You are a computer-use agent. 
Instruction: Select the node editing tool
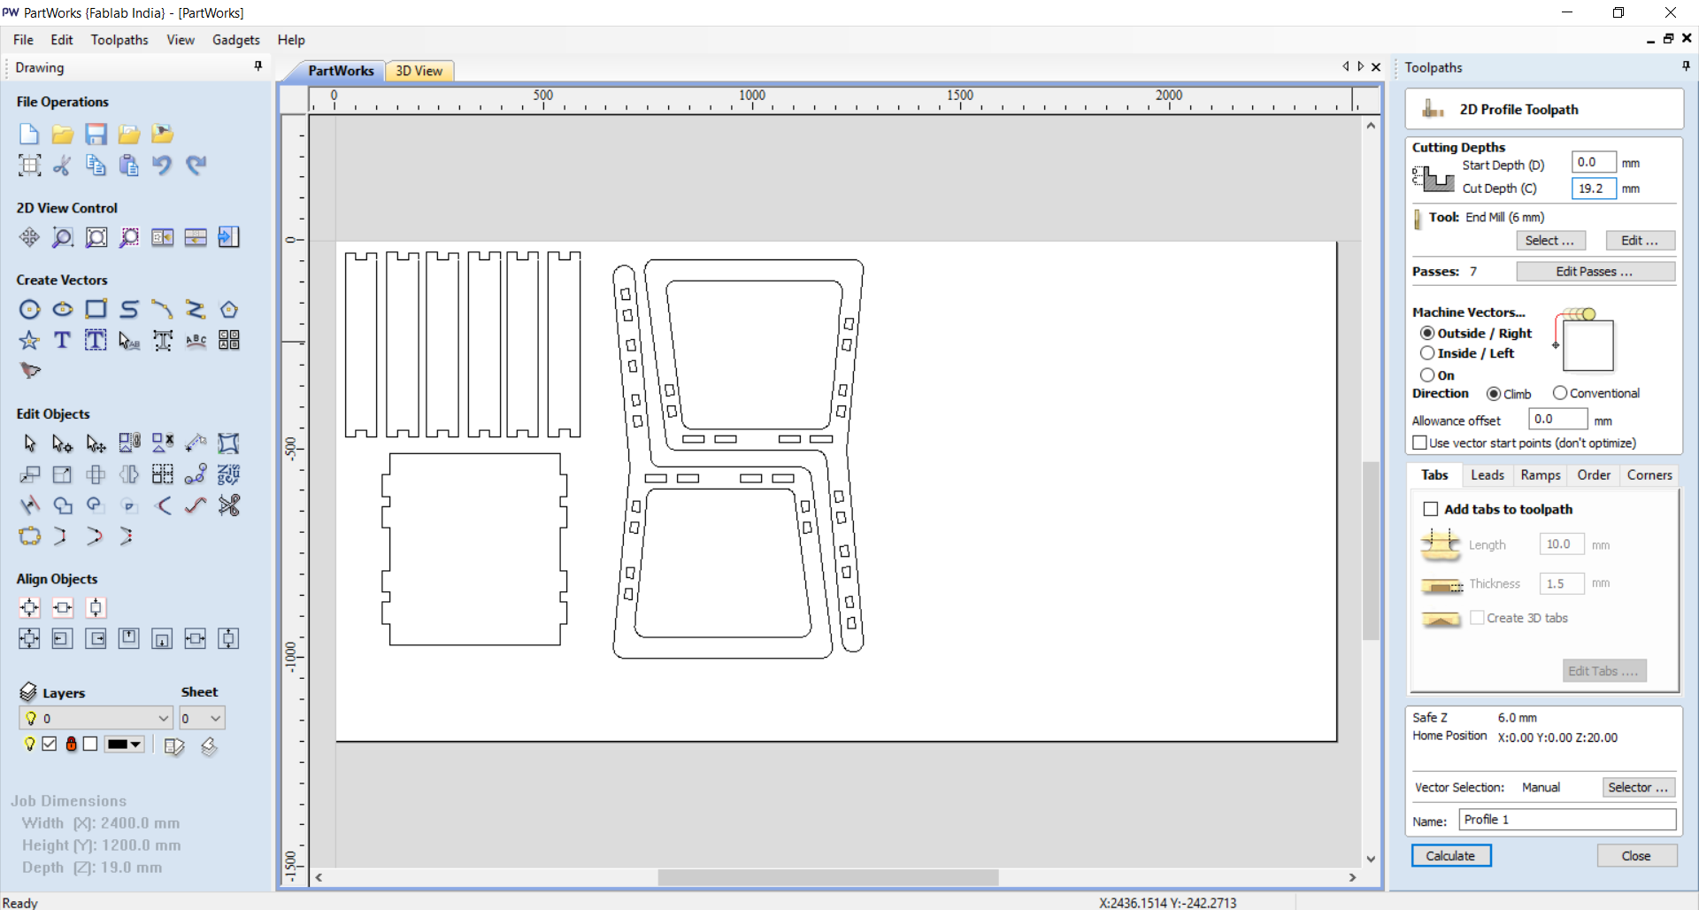click(62, 443)
